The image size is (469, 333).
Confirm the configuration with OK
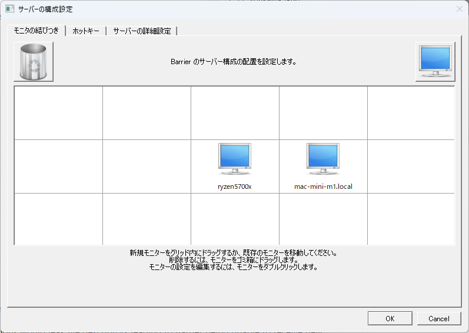390,318
